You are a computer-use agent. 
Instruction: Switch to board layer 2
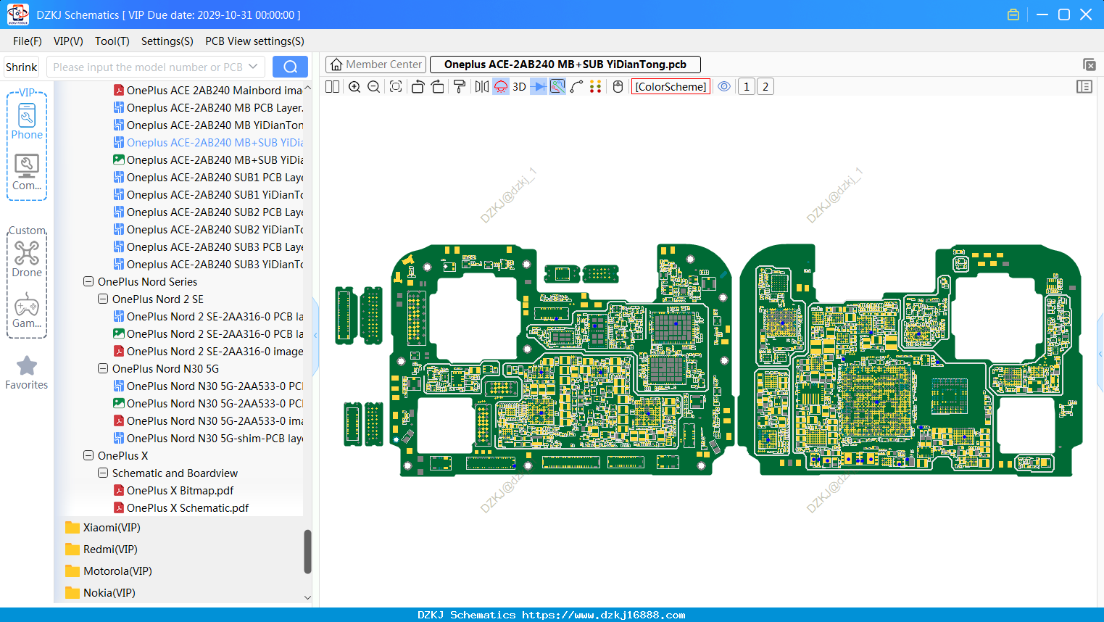765,87
